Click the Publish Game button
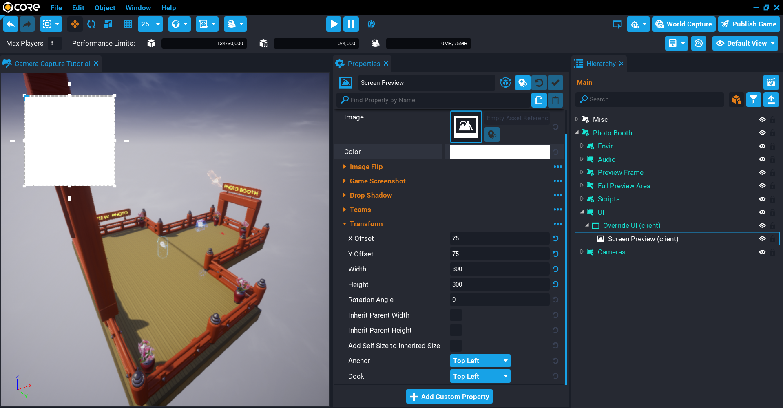Viewport: 783px width, 408px height. coord(749,24)
